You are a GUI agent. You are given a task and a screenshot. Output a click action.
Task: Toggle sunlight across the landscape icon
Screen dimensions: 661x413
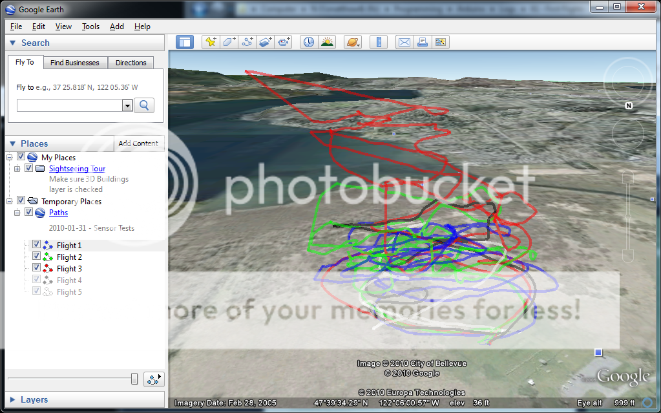pyautogui.click(x=327, y=42)
